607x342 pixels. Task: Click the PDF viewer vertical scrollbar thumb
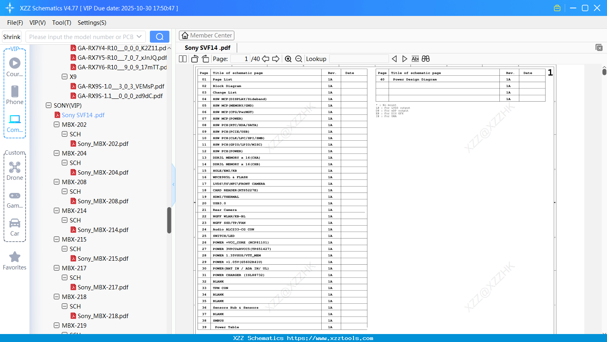(x=604, y=72)
